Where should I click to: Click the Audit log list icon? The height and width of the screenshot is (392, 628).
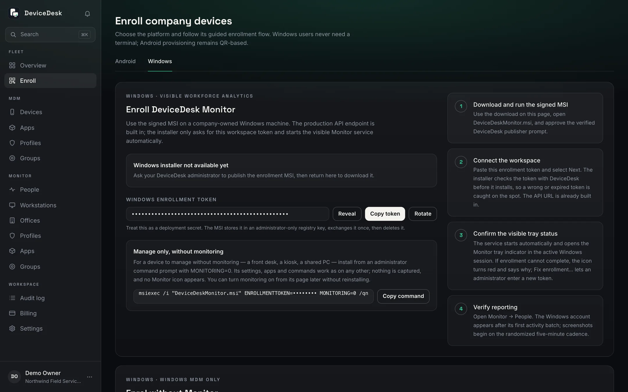pos(12,298)
